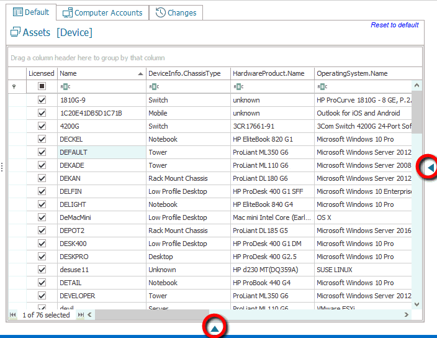The height and width of the screenshot is (338, 437).
Task: Click the horizontal scrollbar thumb
Action: (x=152, y=314)
